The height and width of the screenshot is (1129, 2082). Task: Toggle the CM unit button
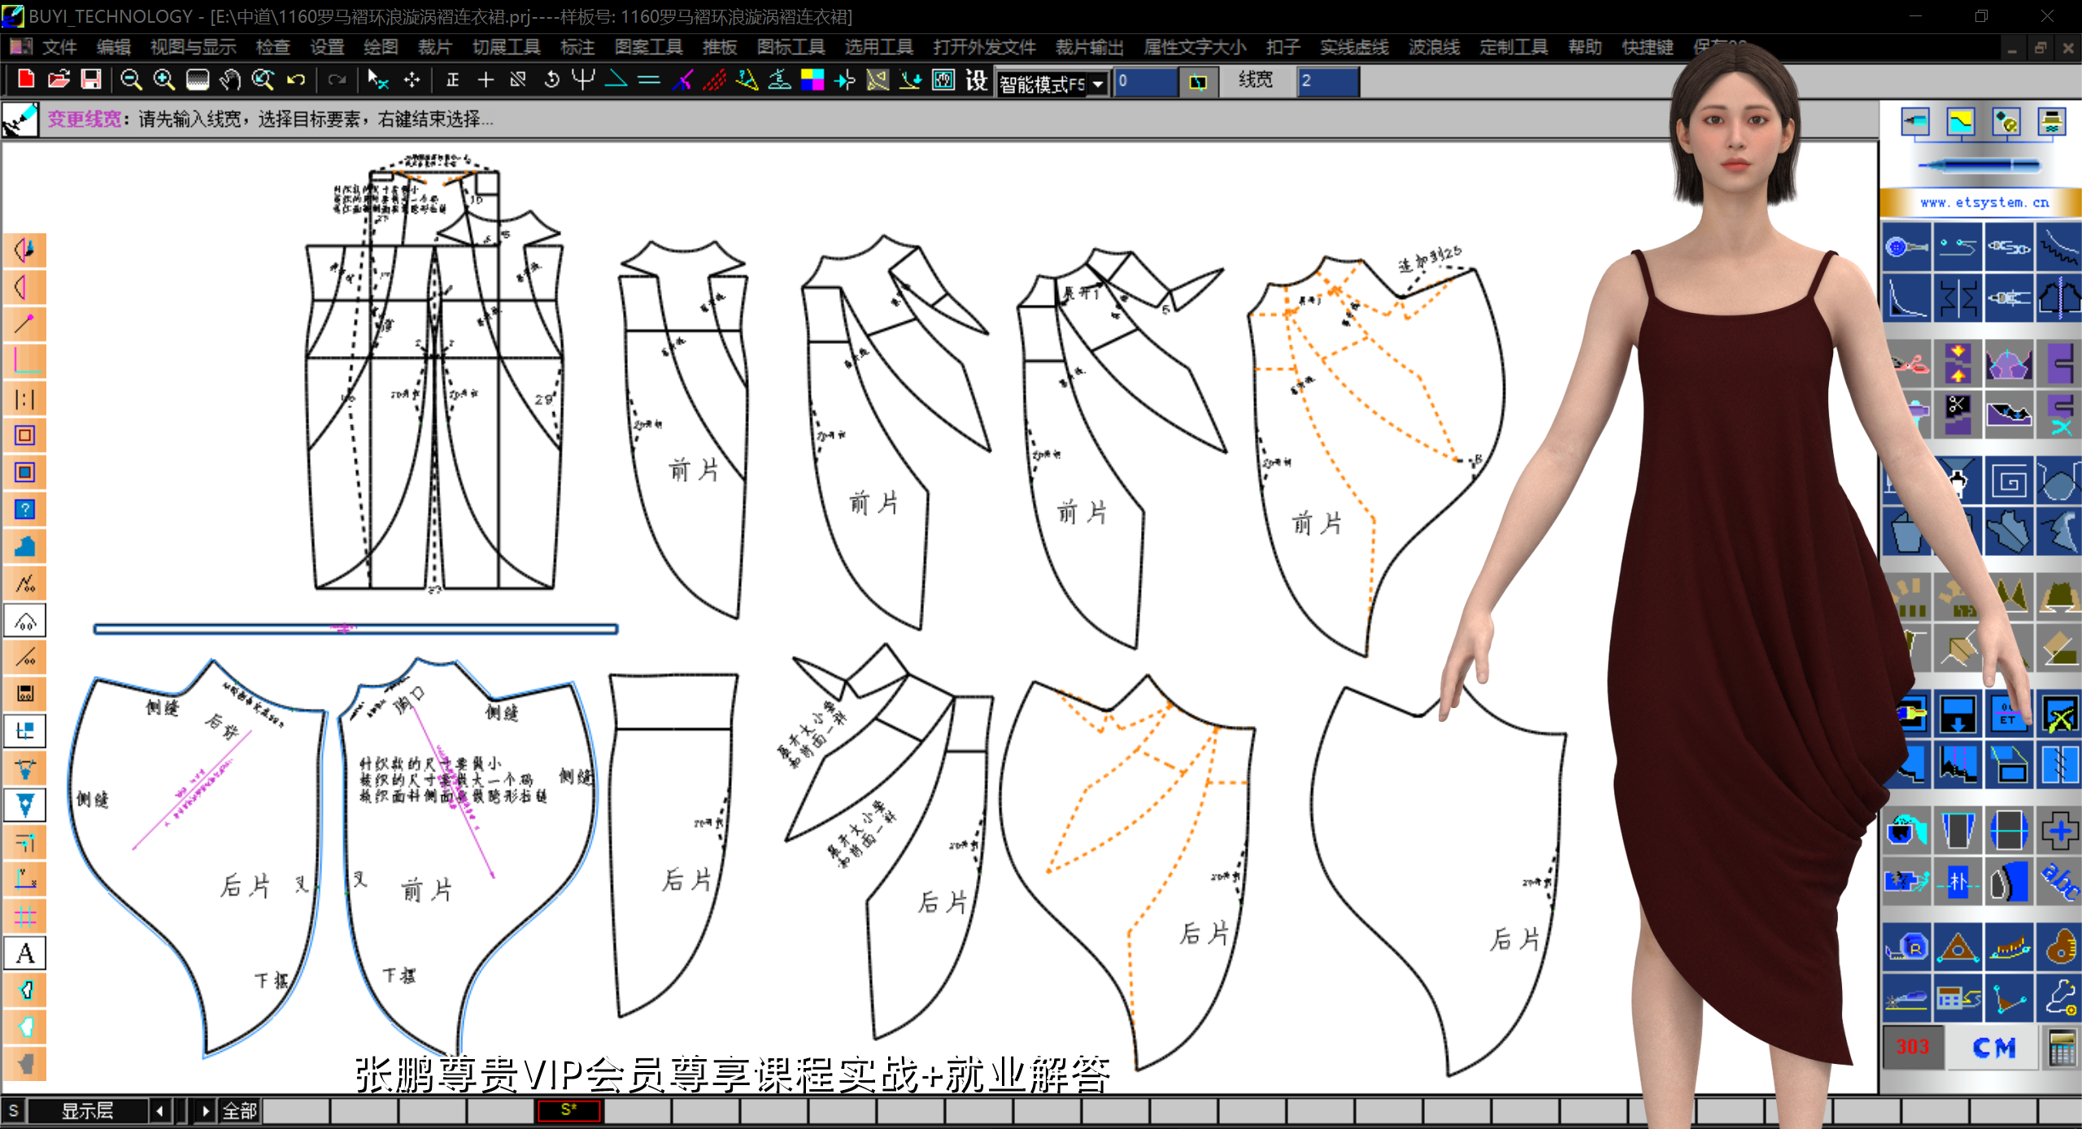(1993, 1048)
